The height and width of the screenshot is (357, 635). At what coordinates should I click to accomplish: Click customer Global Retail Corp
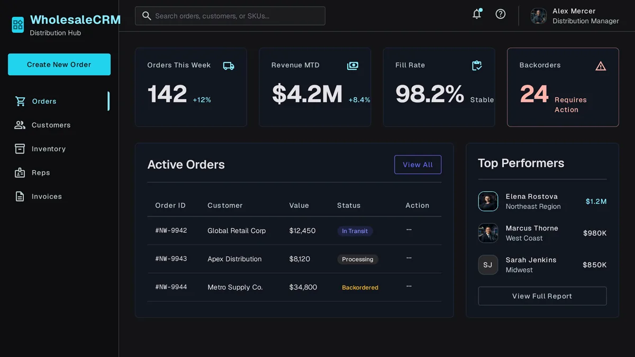tap(237, 231)
